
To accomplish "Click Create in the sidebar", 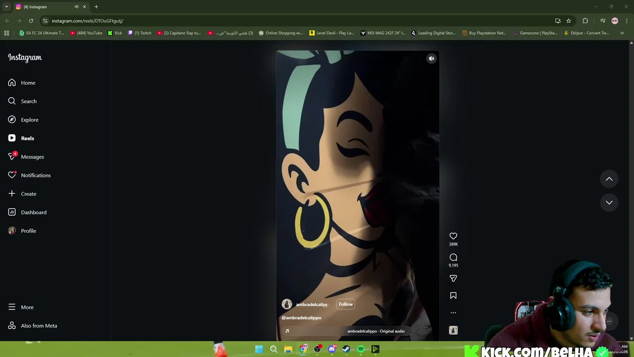I will coord(22,194).
